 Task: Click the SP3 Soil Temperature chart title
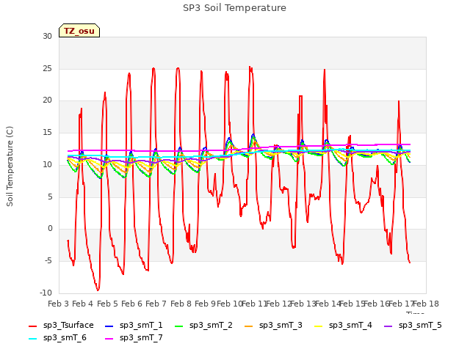coord(234,8)
